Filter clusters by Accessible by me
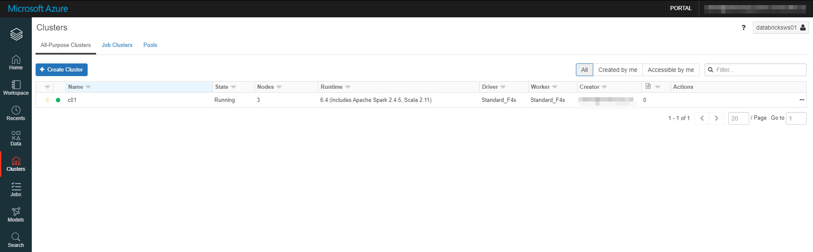 pyautogui.click(x=671, y=70)
